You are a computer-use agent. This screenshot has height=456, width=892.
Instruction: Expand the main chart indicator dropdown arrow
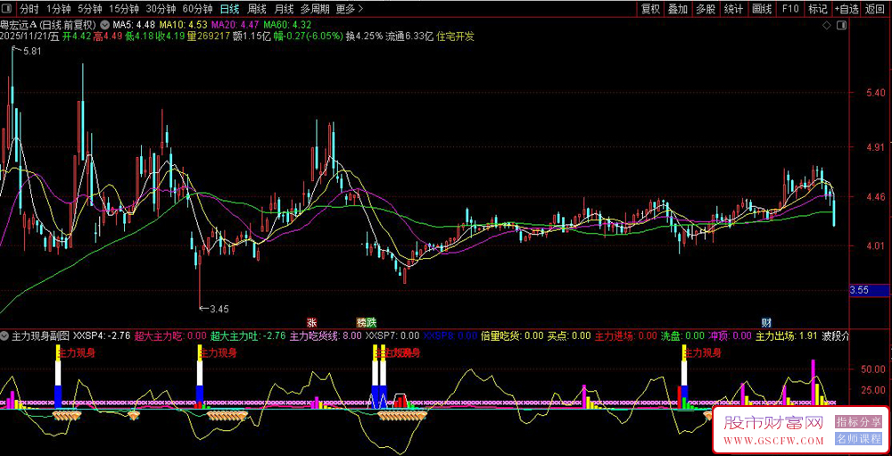tap(107, 24)
